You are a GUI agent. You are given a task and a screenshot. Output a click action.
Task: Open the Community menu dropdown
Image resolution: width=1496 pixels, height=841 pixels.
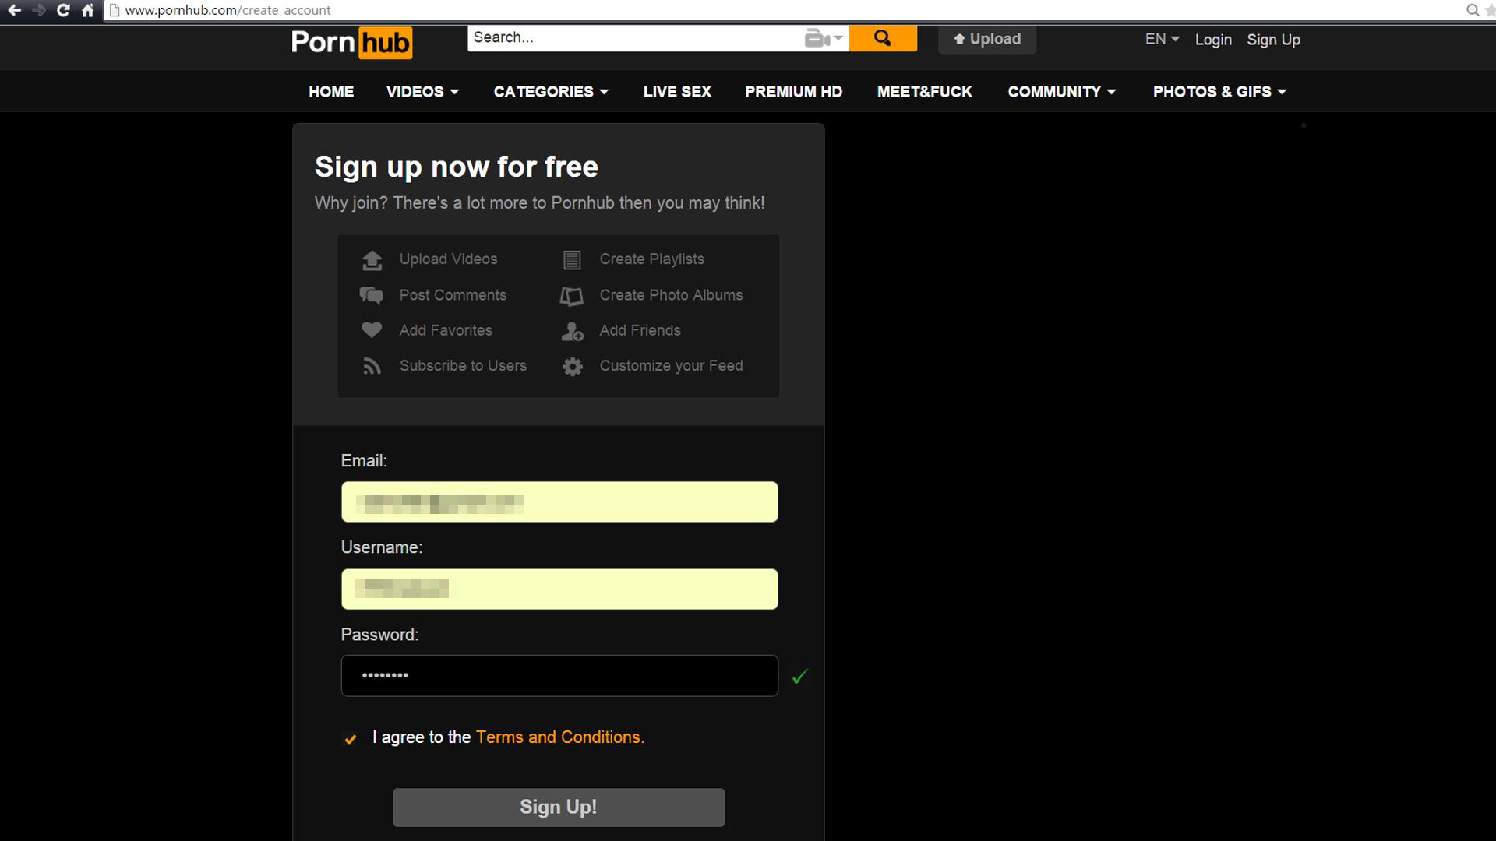[1061, 92]
